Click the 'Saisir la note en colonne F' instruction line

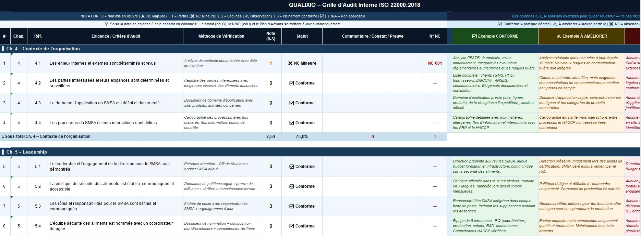[223, 24]
